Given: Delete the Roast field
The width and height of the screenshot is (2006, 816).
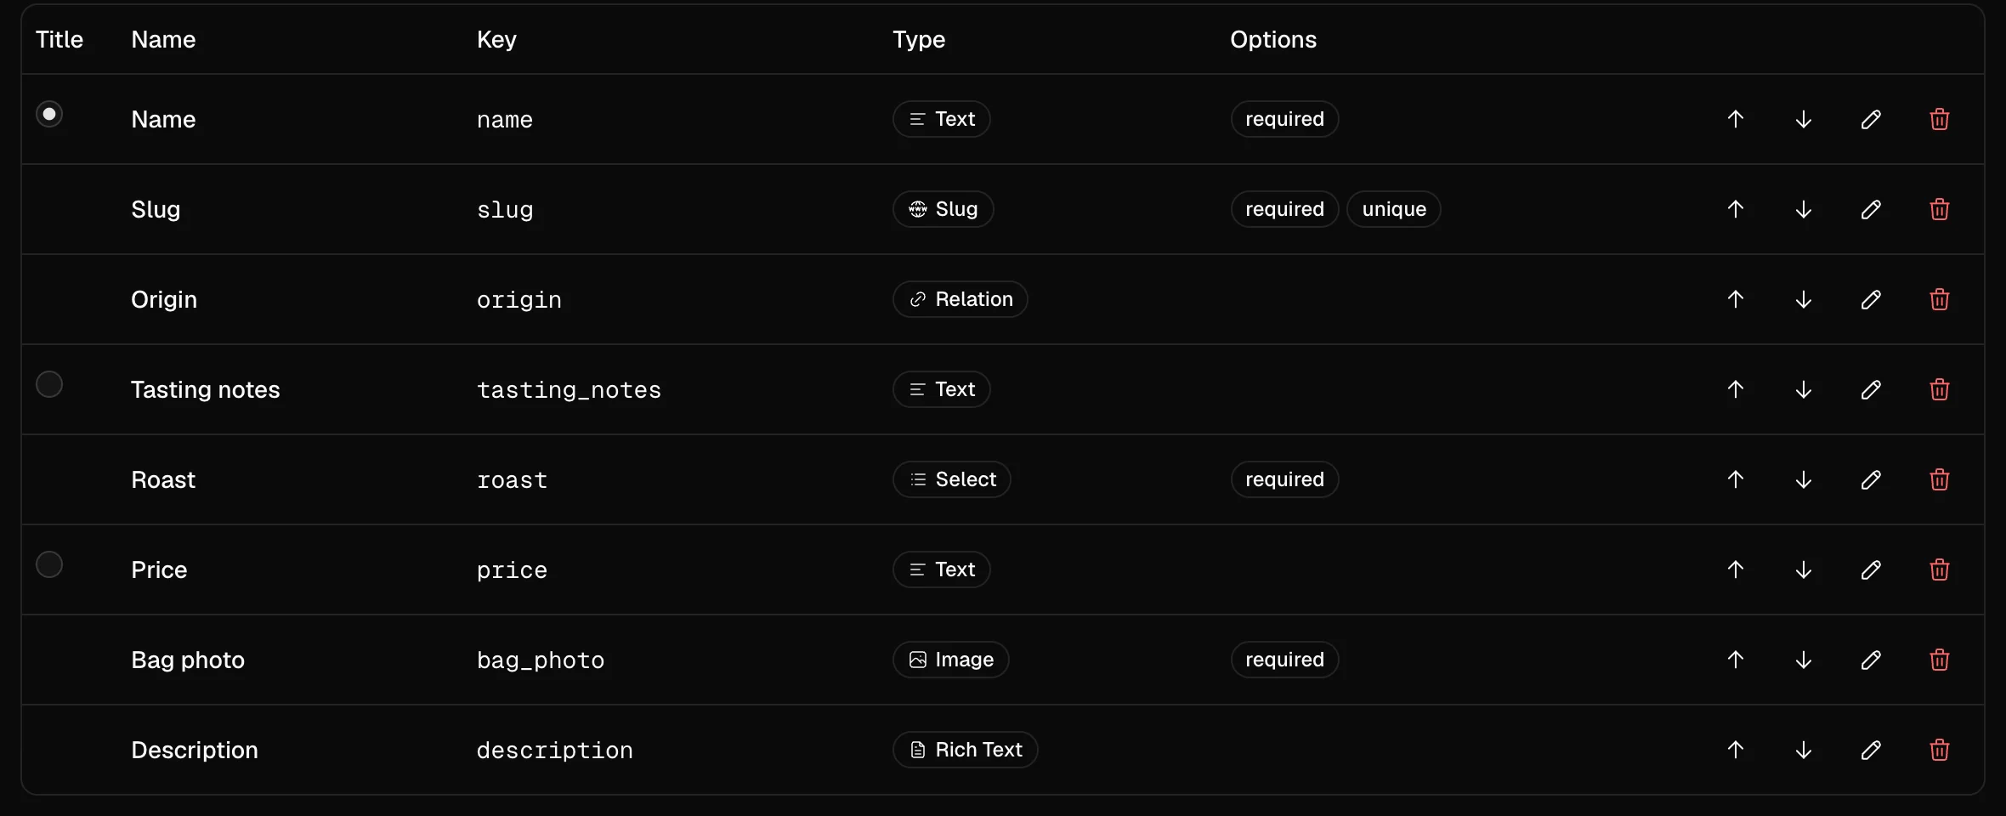Looking at the screenshot, I should (1939, 479).
